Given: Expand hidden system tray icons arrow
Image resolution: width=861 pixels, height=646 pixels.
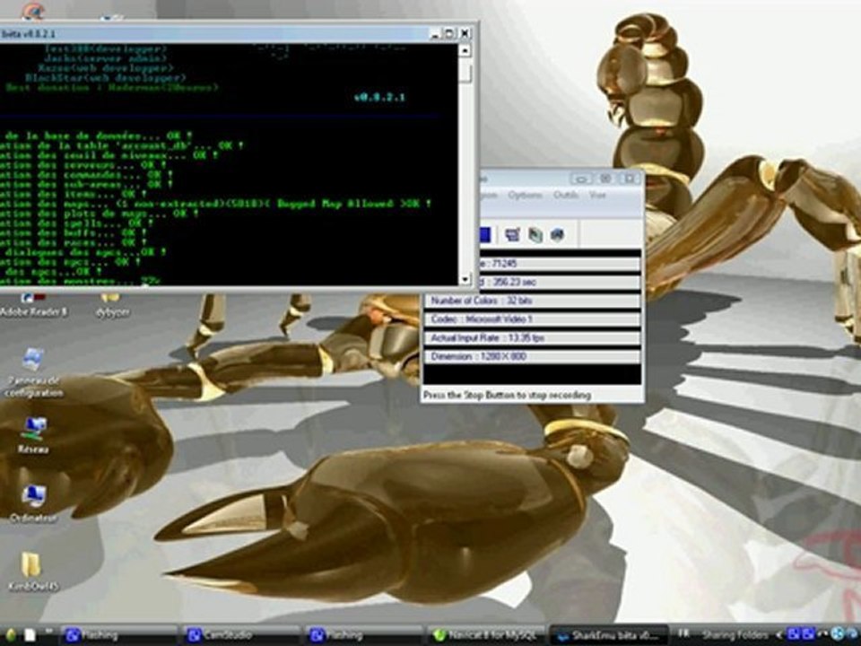Looking at the screenshot, I should (778, 635).
